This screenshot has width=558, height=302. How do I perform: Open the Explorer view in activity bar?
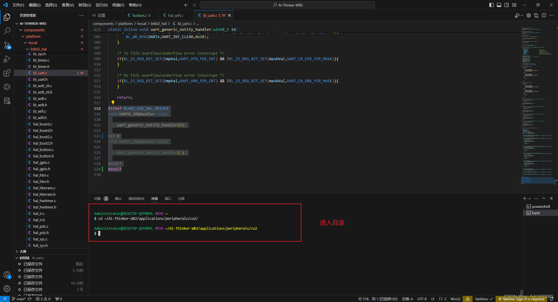[7, 17]
